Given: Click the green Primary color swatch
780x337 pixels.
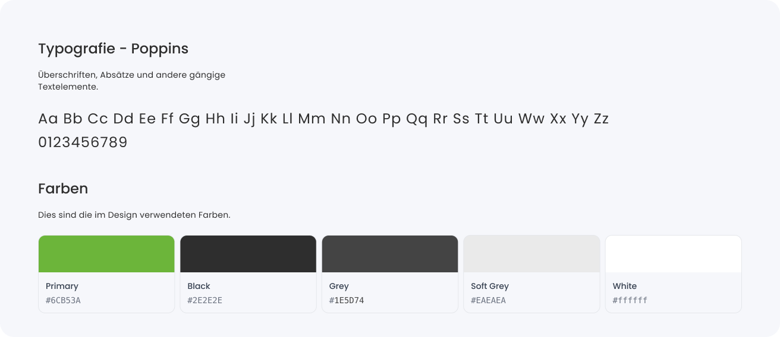Looking at the screenshot, I should pos(106,254).
